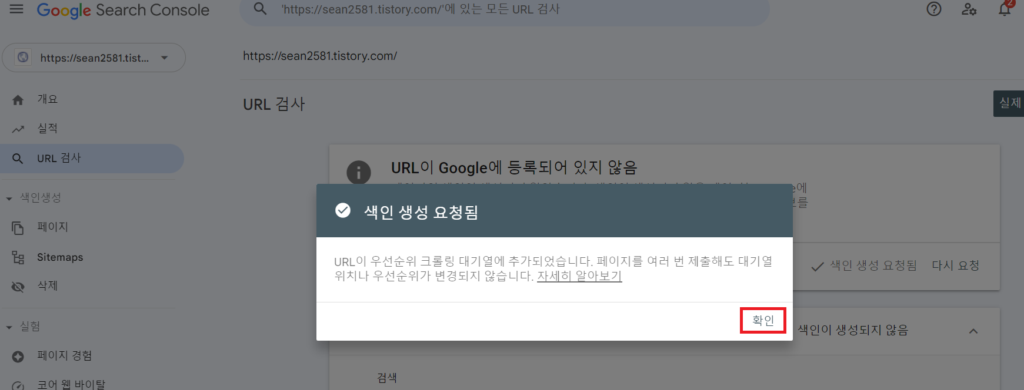Screen dimensions: 1024x390
Task: Click the globe icon in property selector
Action: (x=23, y=58)
